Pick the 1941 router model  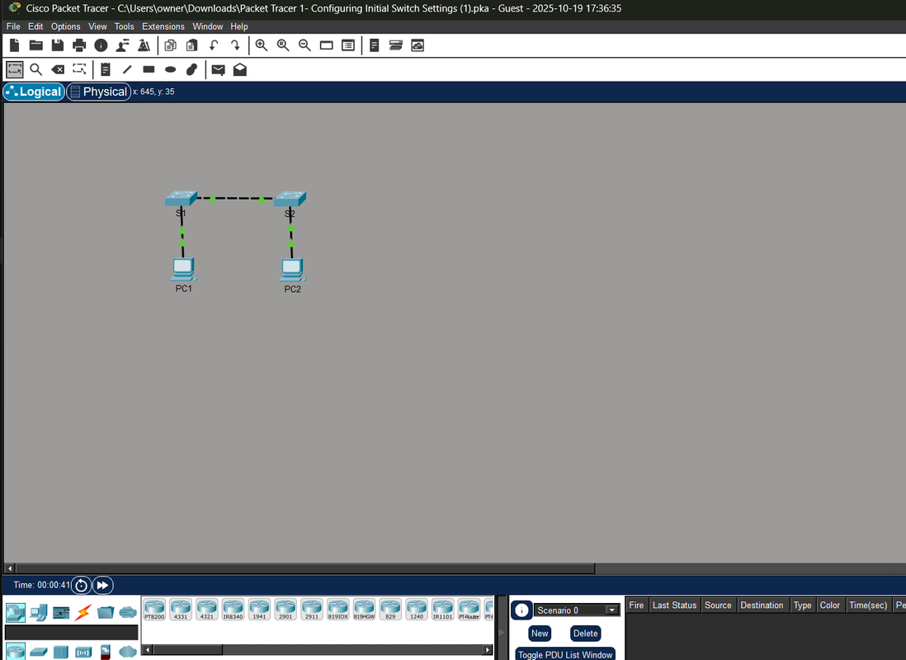click(259, 609)
